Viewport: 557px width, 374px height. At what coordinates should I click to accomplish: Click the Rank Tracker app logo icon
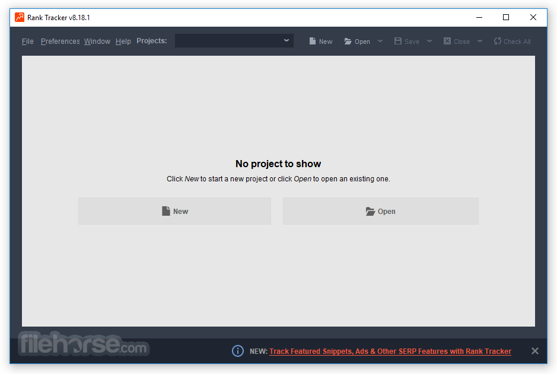point(20,17)
